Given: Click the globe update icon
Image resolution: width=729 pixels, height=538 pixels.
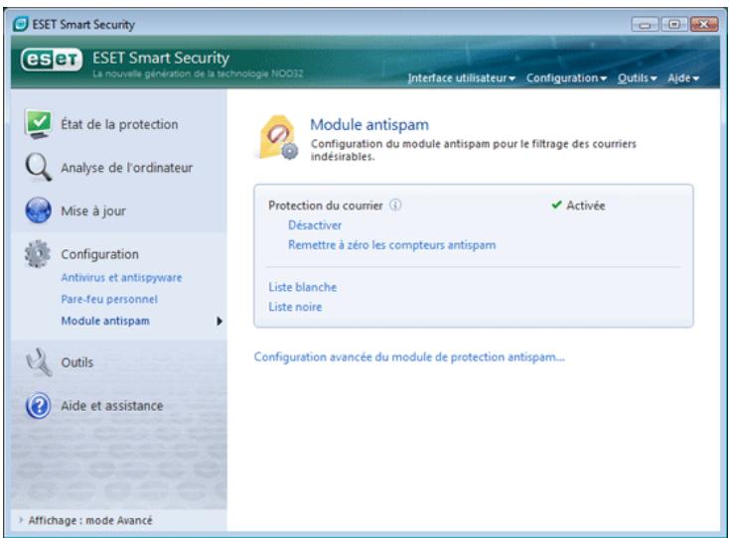Looking at the screenshot, I should click(x=38, y=210).
